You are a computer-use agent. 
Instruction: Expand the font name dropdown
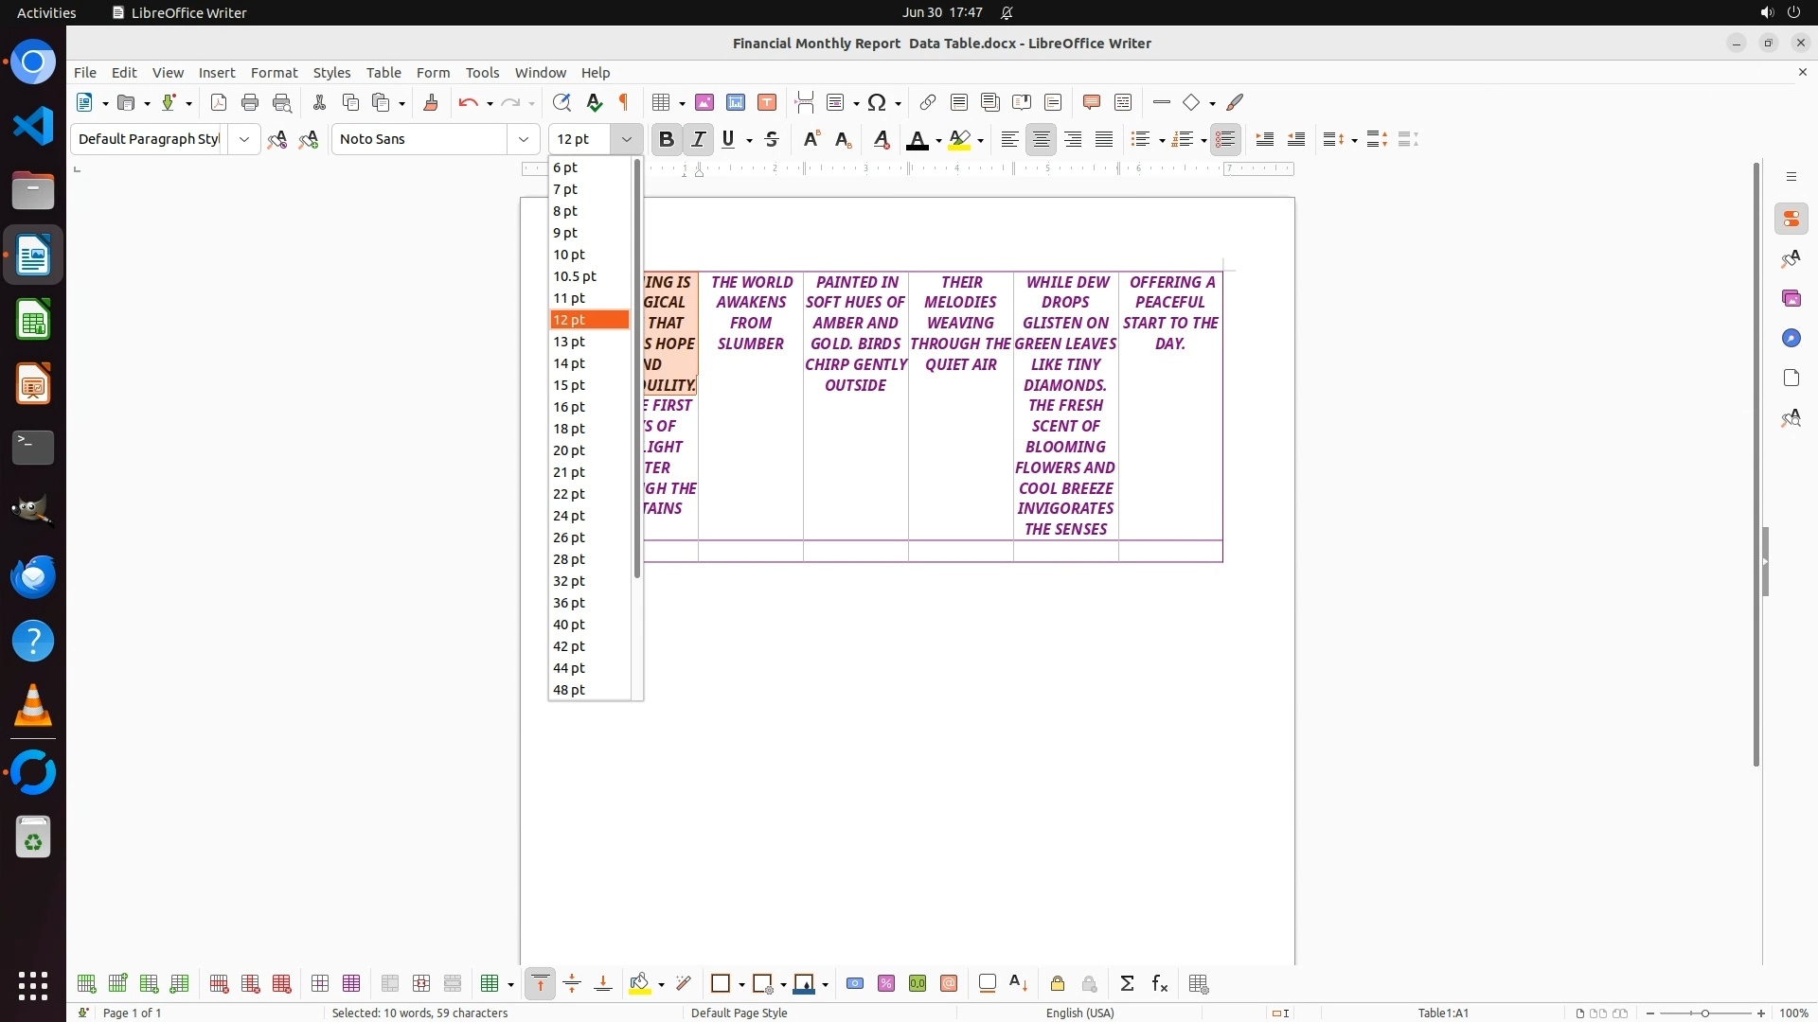click(524, 139)
